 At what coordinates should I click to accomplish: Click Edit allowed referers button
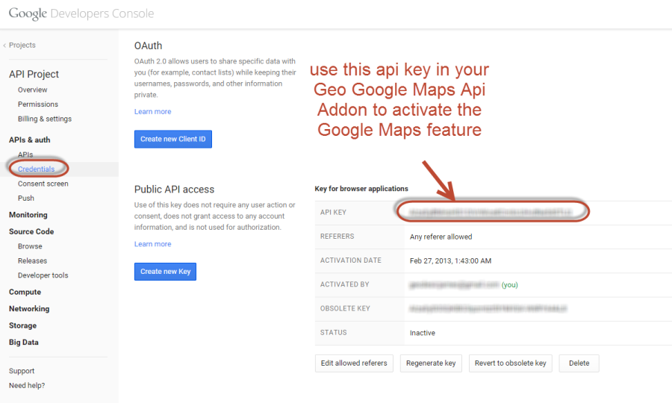(354, 363)
